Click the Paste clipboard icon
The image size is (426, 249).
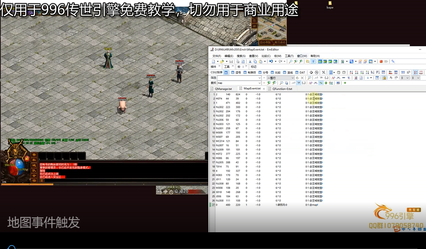260,61
